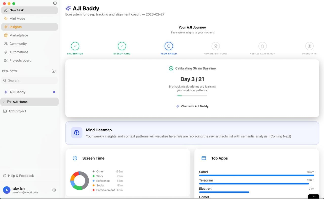This screenshot has height=199, width=324.
Task: Click the alex1sh avatar circle
Action: [7, 190]
